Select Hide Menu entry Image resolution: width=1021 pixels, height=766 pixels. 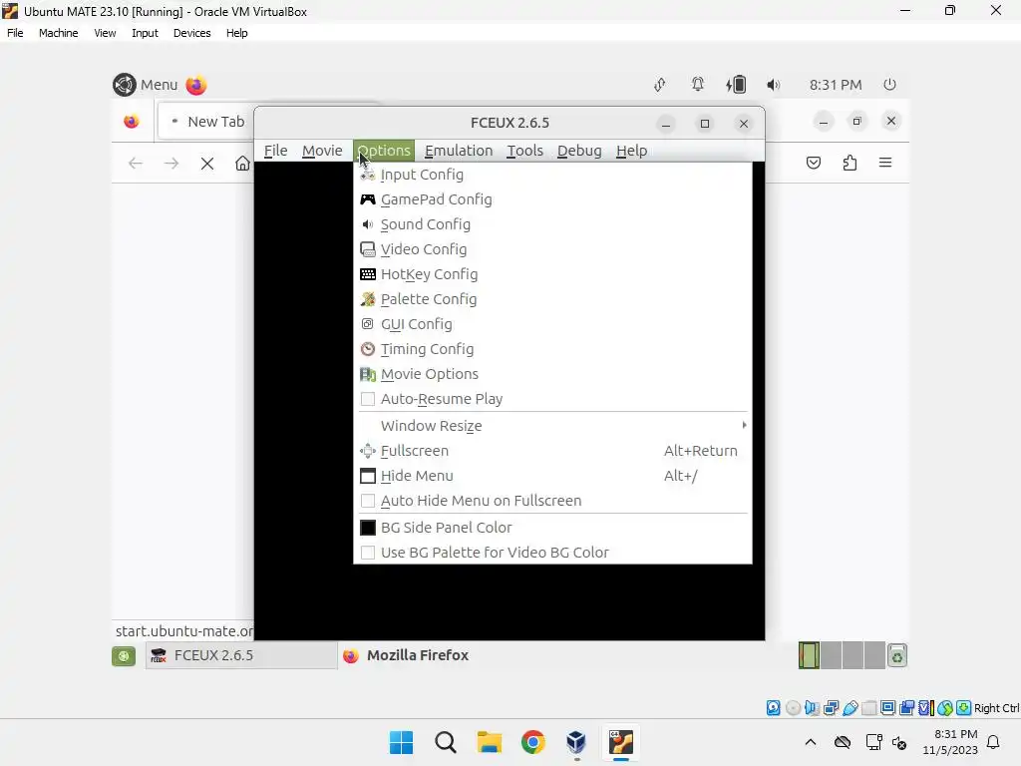(x=552, y=476)
